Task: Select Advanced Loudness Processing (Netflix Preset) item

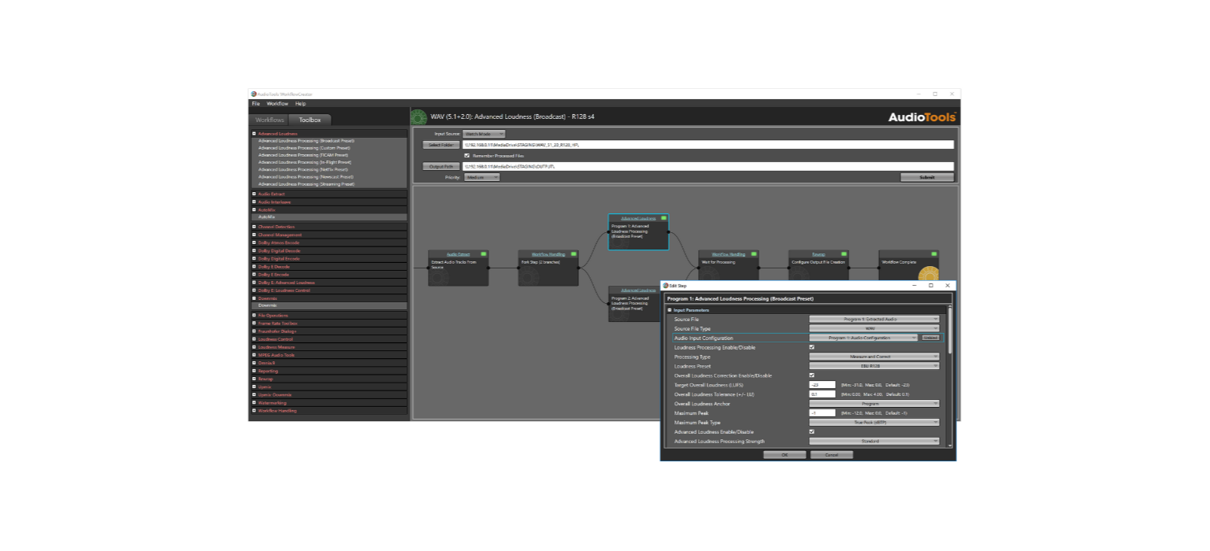Action: [304, 169]
